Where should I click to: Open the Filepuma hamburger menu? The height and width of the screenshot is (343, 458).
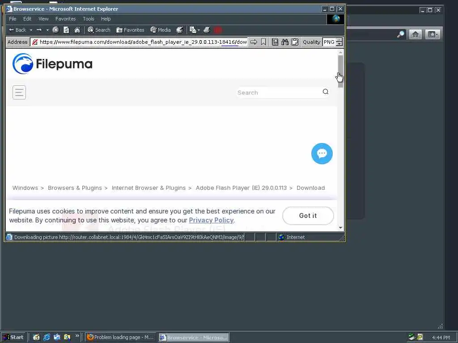pos(19,92)
